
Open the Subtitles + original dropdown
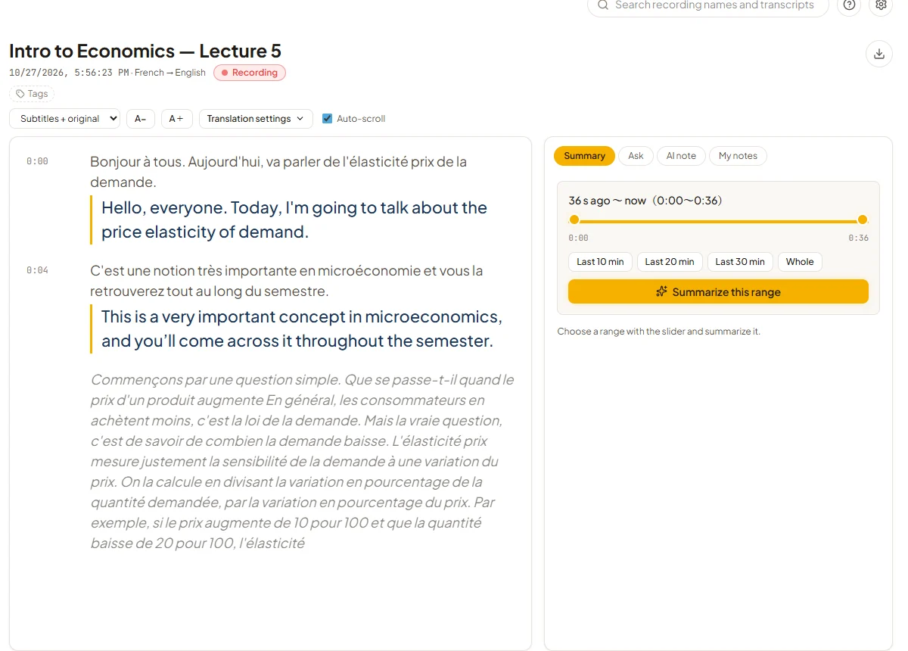pyautogui.click(x=64, y=119)
